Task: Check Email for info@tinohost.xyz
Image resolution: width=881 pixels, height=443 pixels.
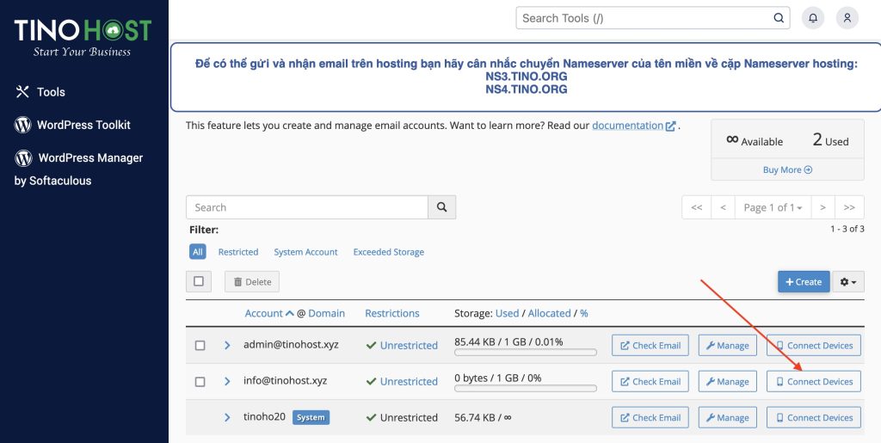Action: point(650,381)
